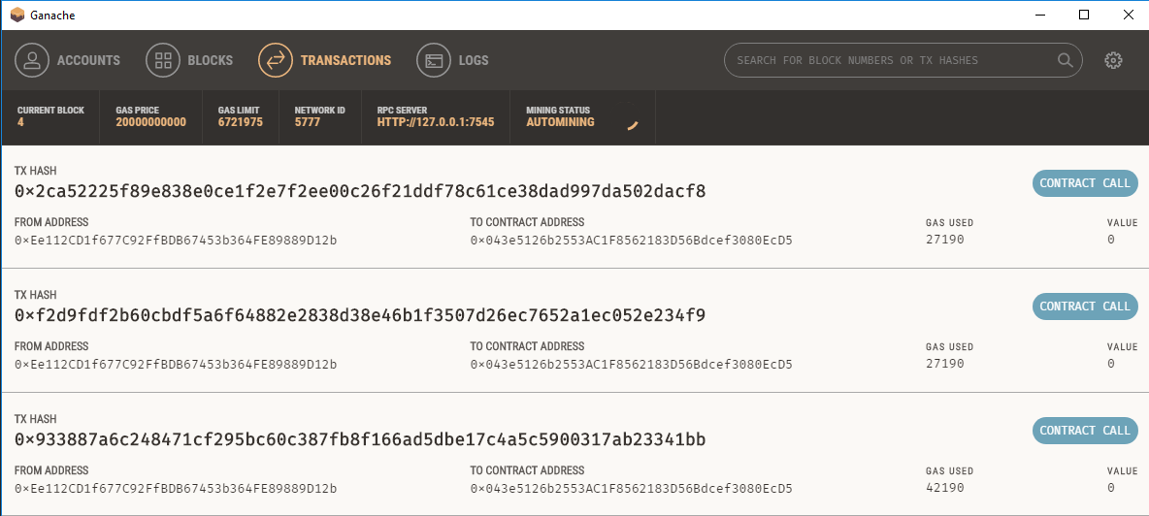Switch to the Blocks tab
1149x516 pixels.
[x=189, y=61]
